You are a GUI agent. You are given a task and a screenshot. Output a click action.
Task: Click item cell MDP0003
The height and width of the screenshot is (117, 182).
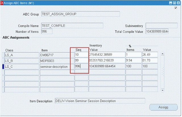pos(57,61)
